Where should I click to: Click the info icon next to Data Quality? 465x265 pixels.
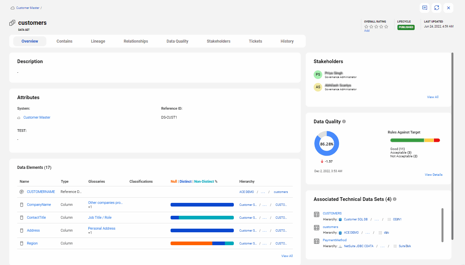click(x=344, y=122)
